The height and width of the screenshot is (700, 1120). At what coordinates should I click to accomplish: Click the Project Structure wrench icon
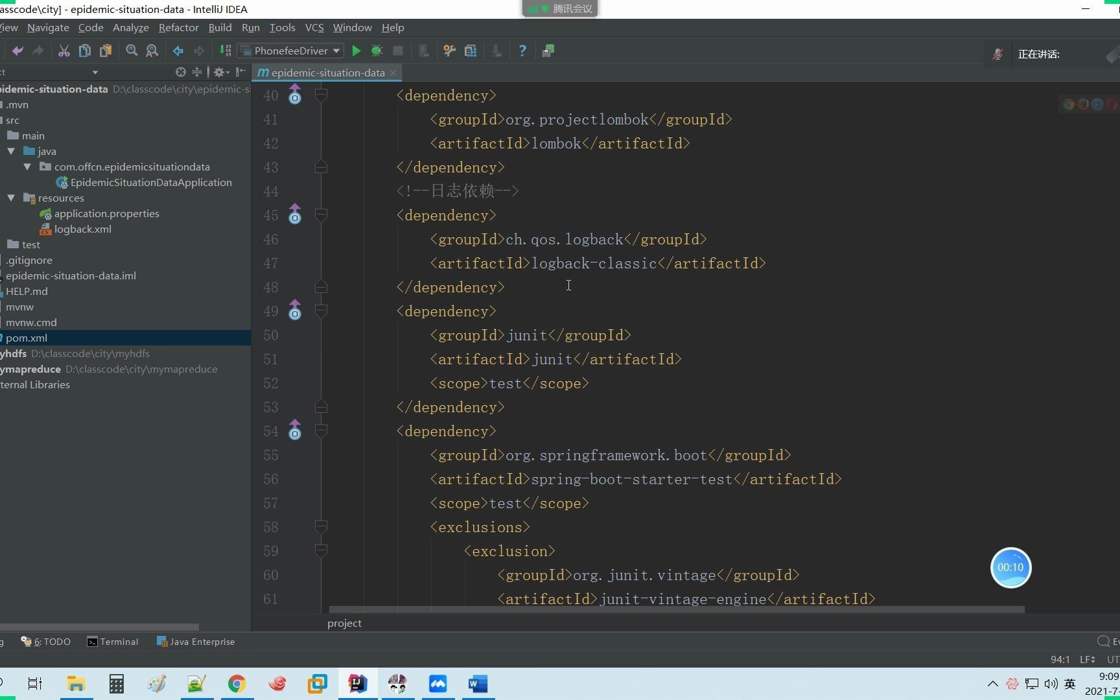[449, 51]
